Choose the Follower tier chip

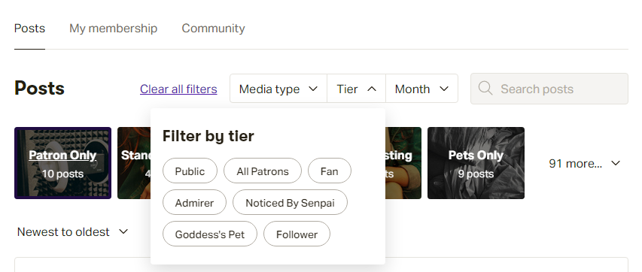click(x=297, y=234)
